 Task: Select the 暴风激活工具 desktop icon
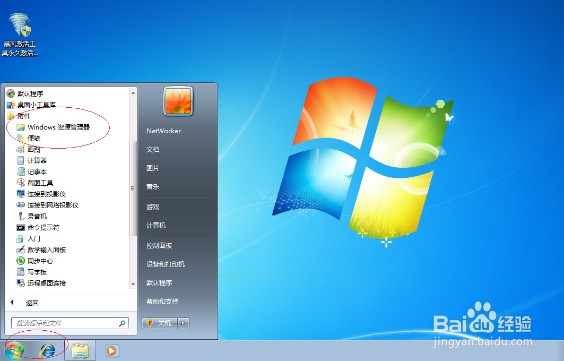click(20, 35)
